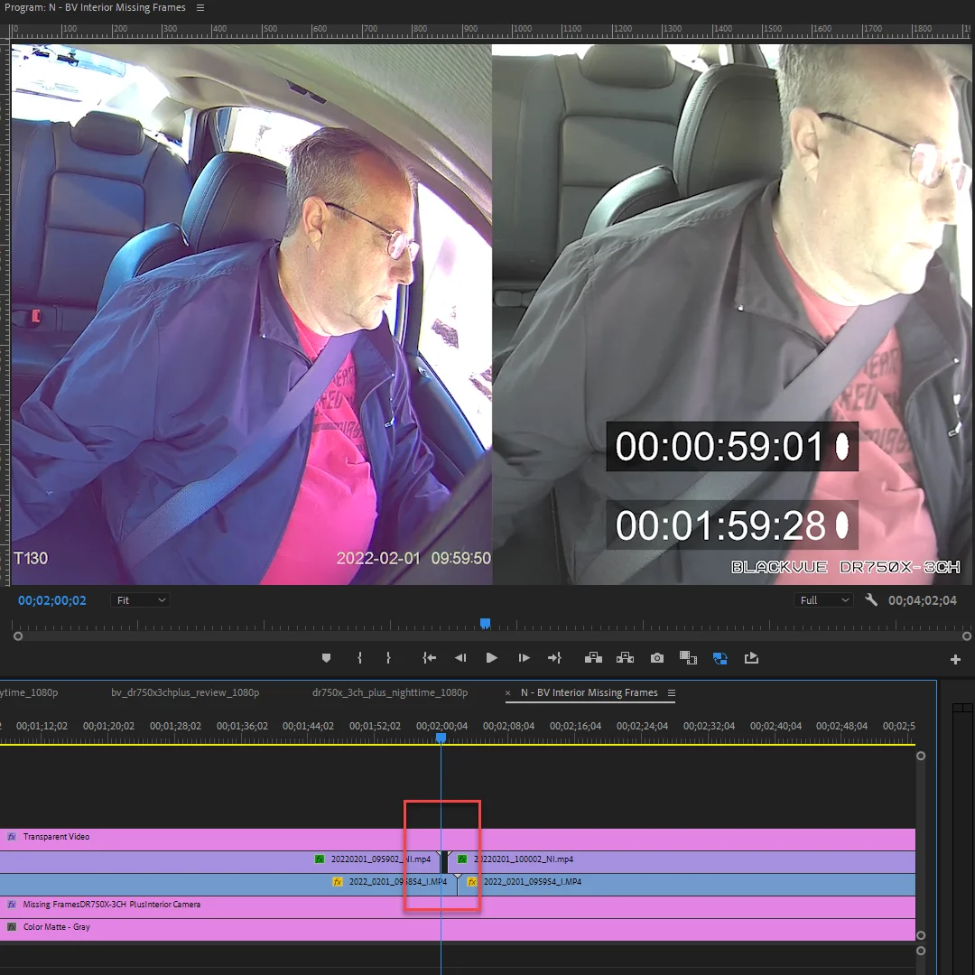Jump to the In point
The width and height of the screenshot is (975, 975).
[429, 658]
